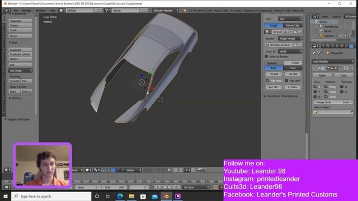Click the Copy modifier button
This screenshot has width=358, height=201.
[343, 75]
